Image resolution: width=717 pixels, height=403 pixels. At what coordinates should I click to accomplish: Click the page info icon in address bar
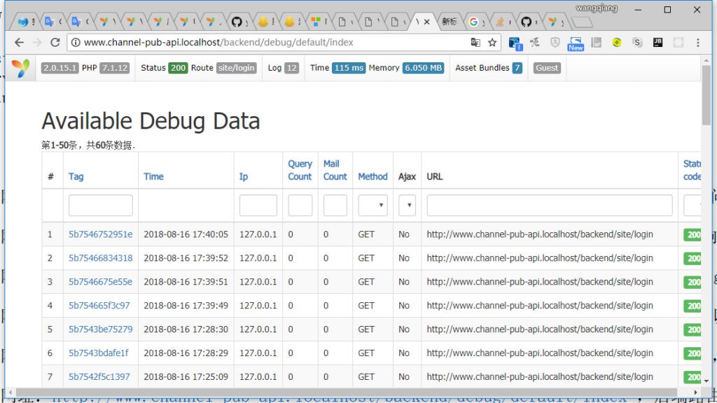75,42
